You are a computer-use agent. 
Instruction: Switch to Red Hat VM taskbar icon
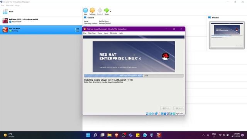click(159, 135)
